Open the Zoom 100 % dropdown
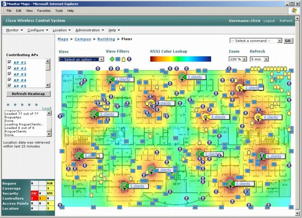 [238, 59]
